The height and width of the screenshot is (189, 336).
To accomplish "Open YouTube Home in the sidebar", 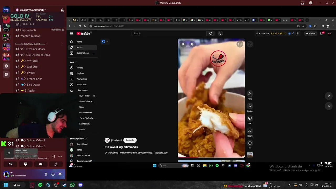I will click(82, 42).
